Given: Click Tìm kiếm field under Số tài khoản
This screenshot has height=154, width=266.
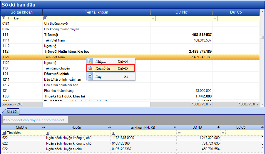Looking at the screenshot, I should 24,18.
